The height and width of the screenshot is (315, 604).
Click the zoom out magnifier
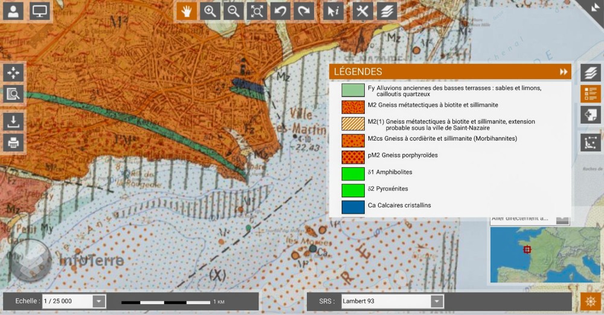[234, 11]
